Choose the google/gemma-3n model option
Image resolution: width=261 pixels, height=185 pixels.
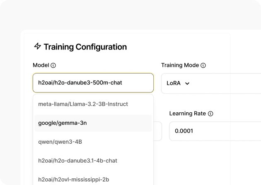tap(63, 123)
